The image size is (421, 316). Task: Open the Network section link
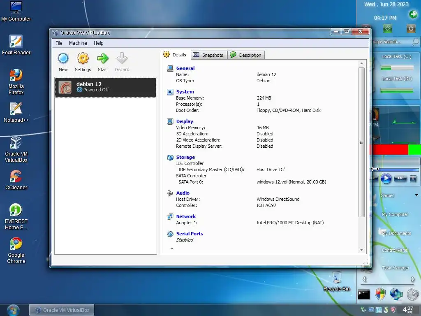pos(186,216)
